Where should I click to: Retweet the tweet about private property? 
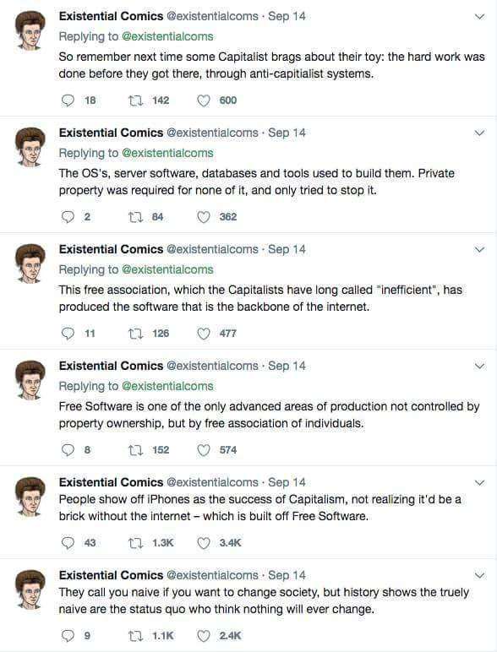[x=135, y=217]
